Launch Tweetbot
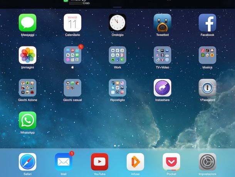This screenshot has width=235, height=177. 162,22
